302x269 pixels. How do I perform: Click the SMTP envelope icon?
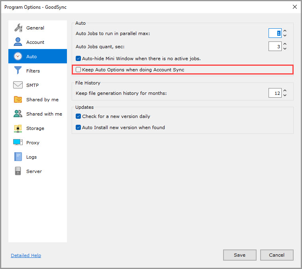click(18, 85)
